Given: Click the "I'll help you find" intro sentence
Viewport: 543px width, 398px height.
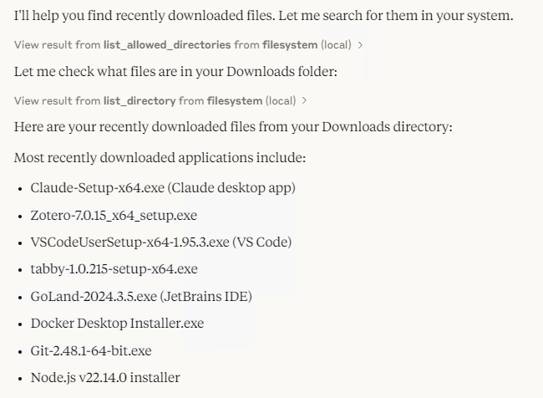Looking at the screenshot, I should coord(263,17).
